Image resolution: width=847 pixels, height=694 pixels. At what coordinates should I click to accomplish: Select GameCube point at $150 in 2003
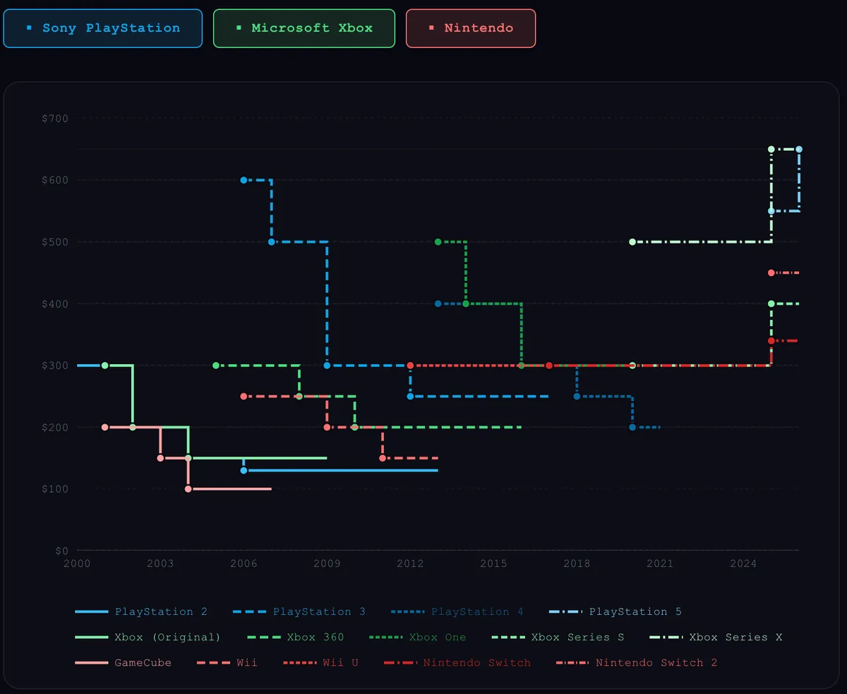[160, 458]
